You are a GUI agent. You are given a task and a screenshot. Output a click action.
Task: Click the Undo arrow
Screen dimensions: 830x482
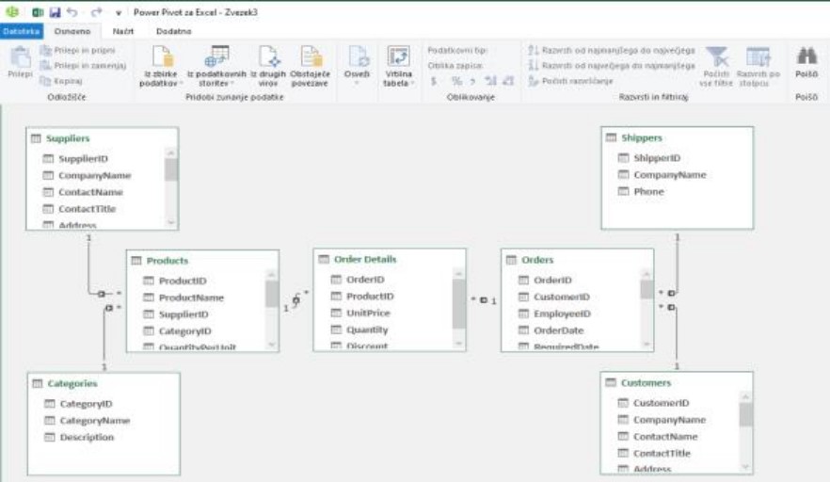[72, 11]
